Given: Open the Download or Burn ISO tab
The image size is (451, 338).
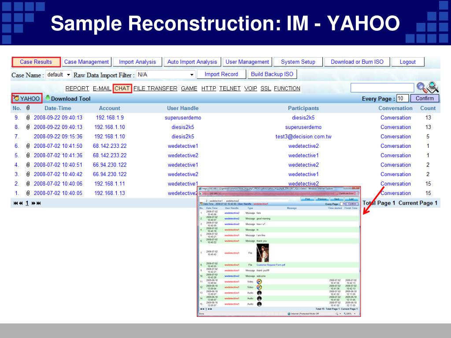Looking at the screenshot, I should pyautogui.click(x=357, y=62).
